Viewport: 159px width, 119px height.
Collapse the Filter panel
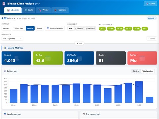coord(79,43)
